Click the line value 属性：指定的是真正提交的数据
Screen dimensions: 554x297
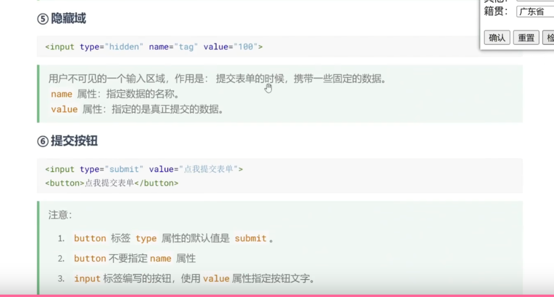coord(138,109)
